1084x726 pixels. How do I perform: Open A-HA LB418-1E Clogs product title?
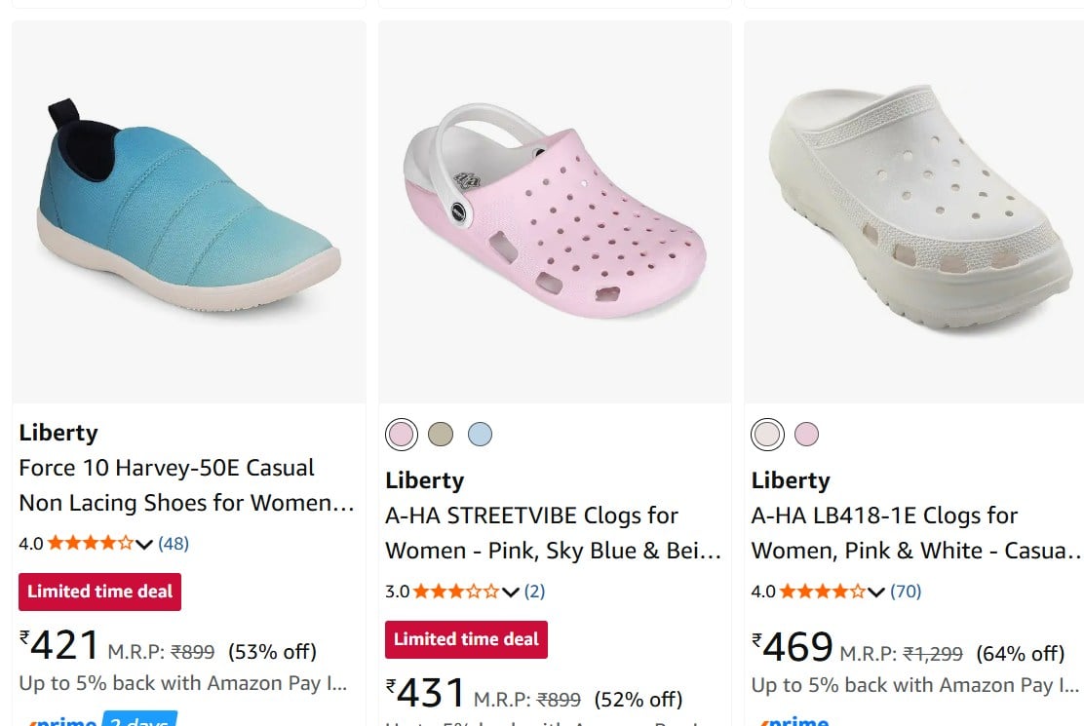click(x=916, y=533)
